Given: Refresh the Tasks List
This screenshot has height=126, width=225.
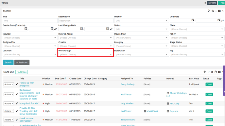Looking at the screenshot, I should [x=212, y=72].
